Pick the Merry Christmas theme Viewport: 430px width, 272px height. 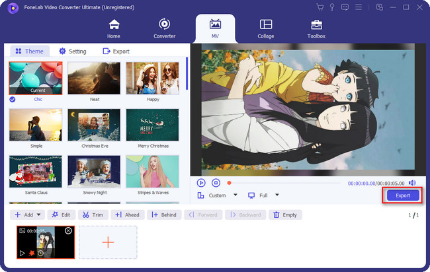click(x=152, y=125)
